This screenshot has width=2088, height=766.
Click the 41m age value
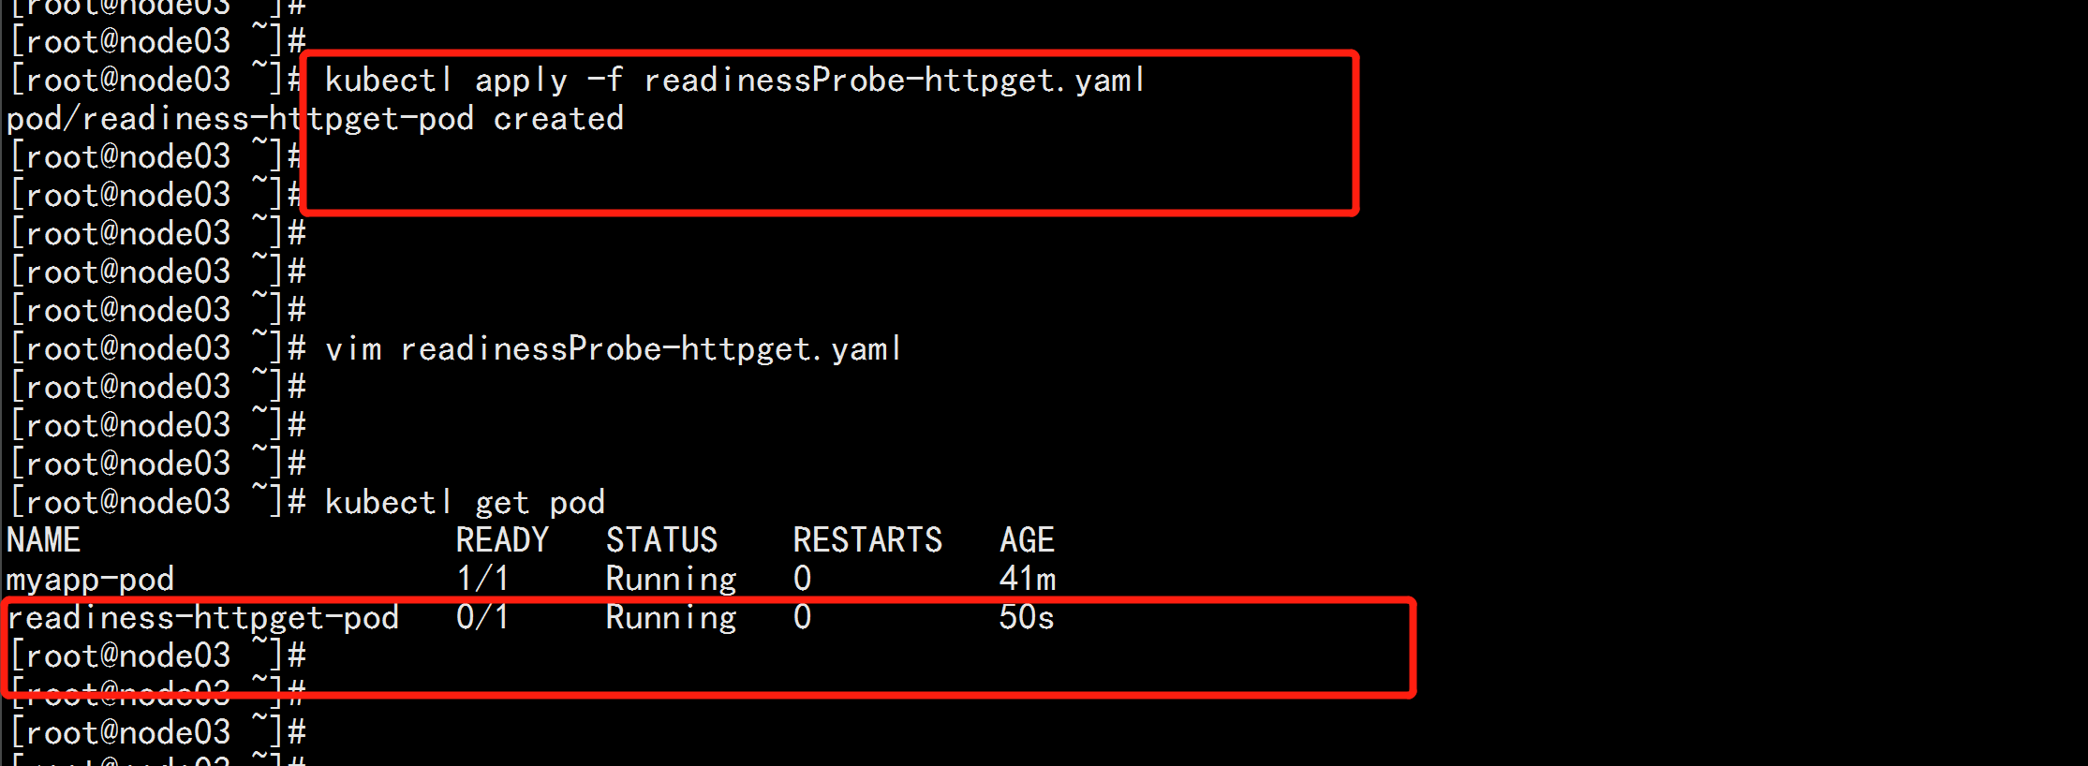pyautogui.click(x=1027, y=580)
